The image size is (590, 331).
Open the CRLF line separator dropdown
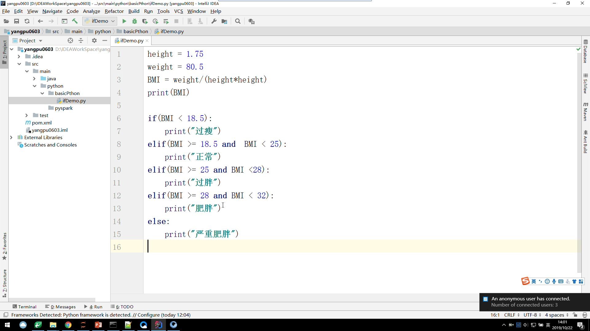coord(511,315)
